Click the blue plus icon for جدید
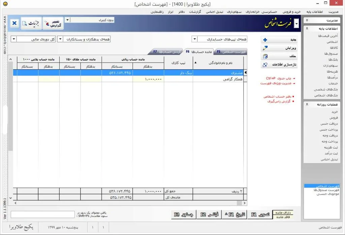The width and height of the screenshot is (345, 235). (265, 40)
